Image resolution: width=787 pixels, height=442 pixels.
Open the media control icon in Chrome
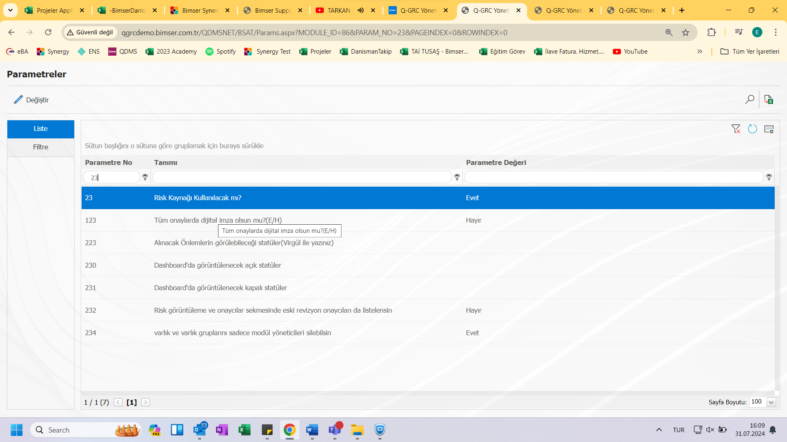[x=739, y=32]
